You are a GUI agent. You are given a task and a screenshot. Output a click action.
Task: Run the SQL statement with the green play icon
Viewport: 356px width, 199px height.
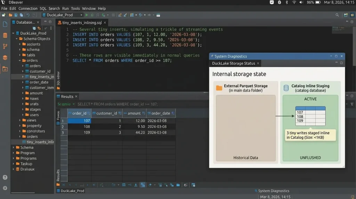point(87,15)
